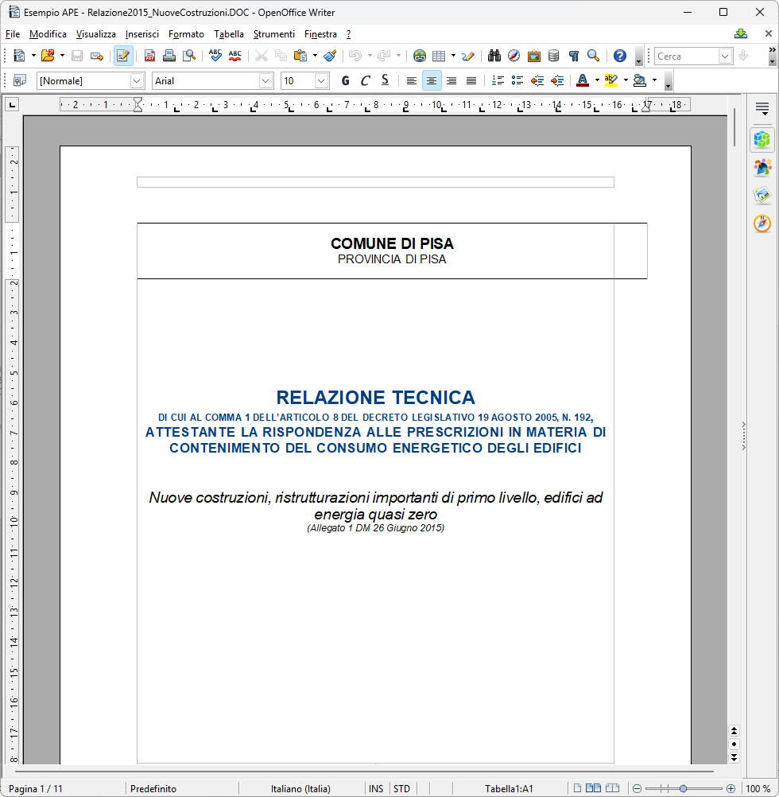
Task: Open the paragraph style dropdown showing Normale
Action: 137,80
